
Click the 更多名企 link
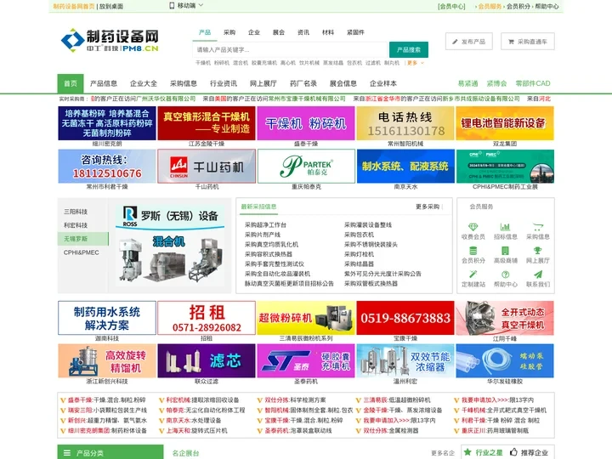coord(443,453)
